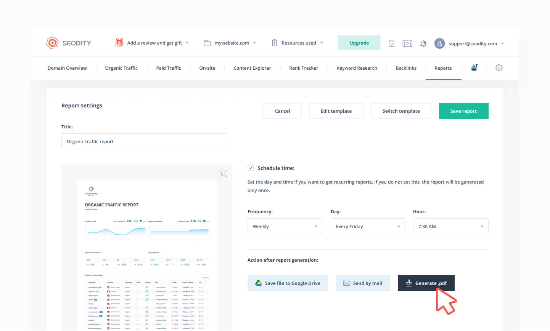This screenshot has height=331, width=550.
Task: Click the Action after report generation label
Action: 283,260
